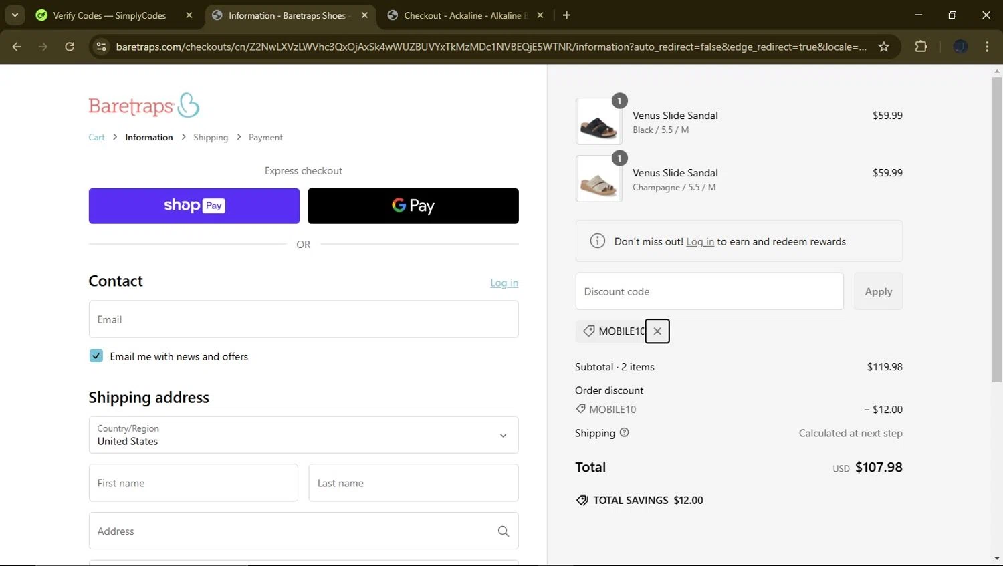Click the champagne Venus Slide Sandal thumbnail
Screen dimensions: 1003x566
click(598, 178)
